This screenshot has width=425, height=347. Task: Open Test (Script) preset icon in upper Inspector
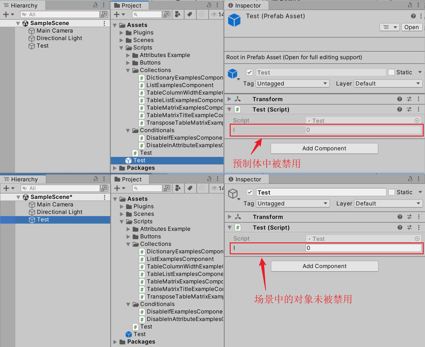point(409,109)
